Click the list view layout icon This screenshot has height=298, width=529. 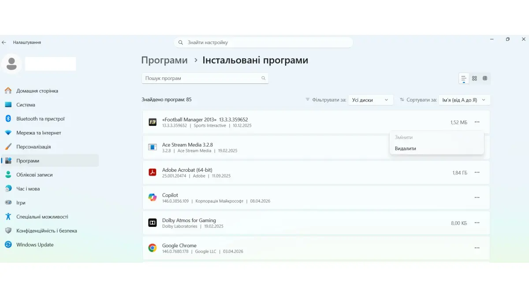click(464, 78)
